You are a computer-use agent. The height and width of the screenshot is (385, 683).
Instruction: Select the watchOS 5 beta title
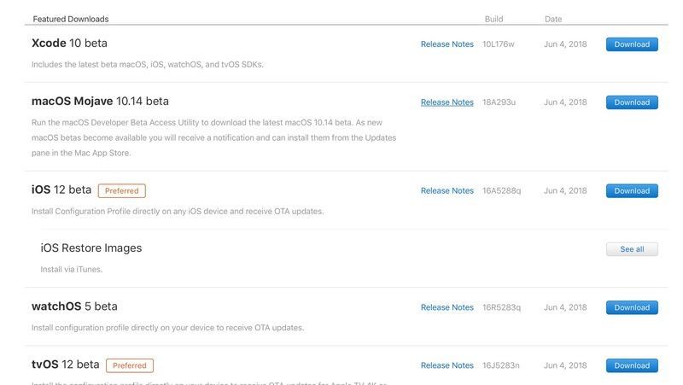[x=74, y=306]
